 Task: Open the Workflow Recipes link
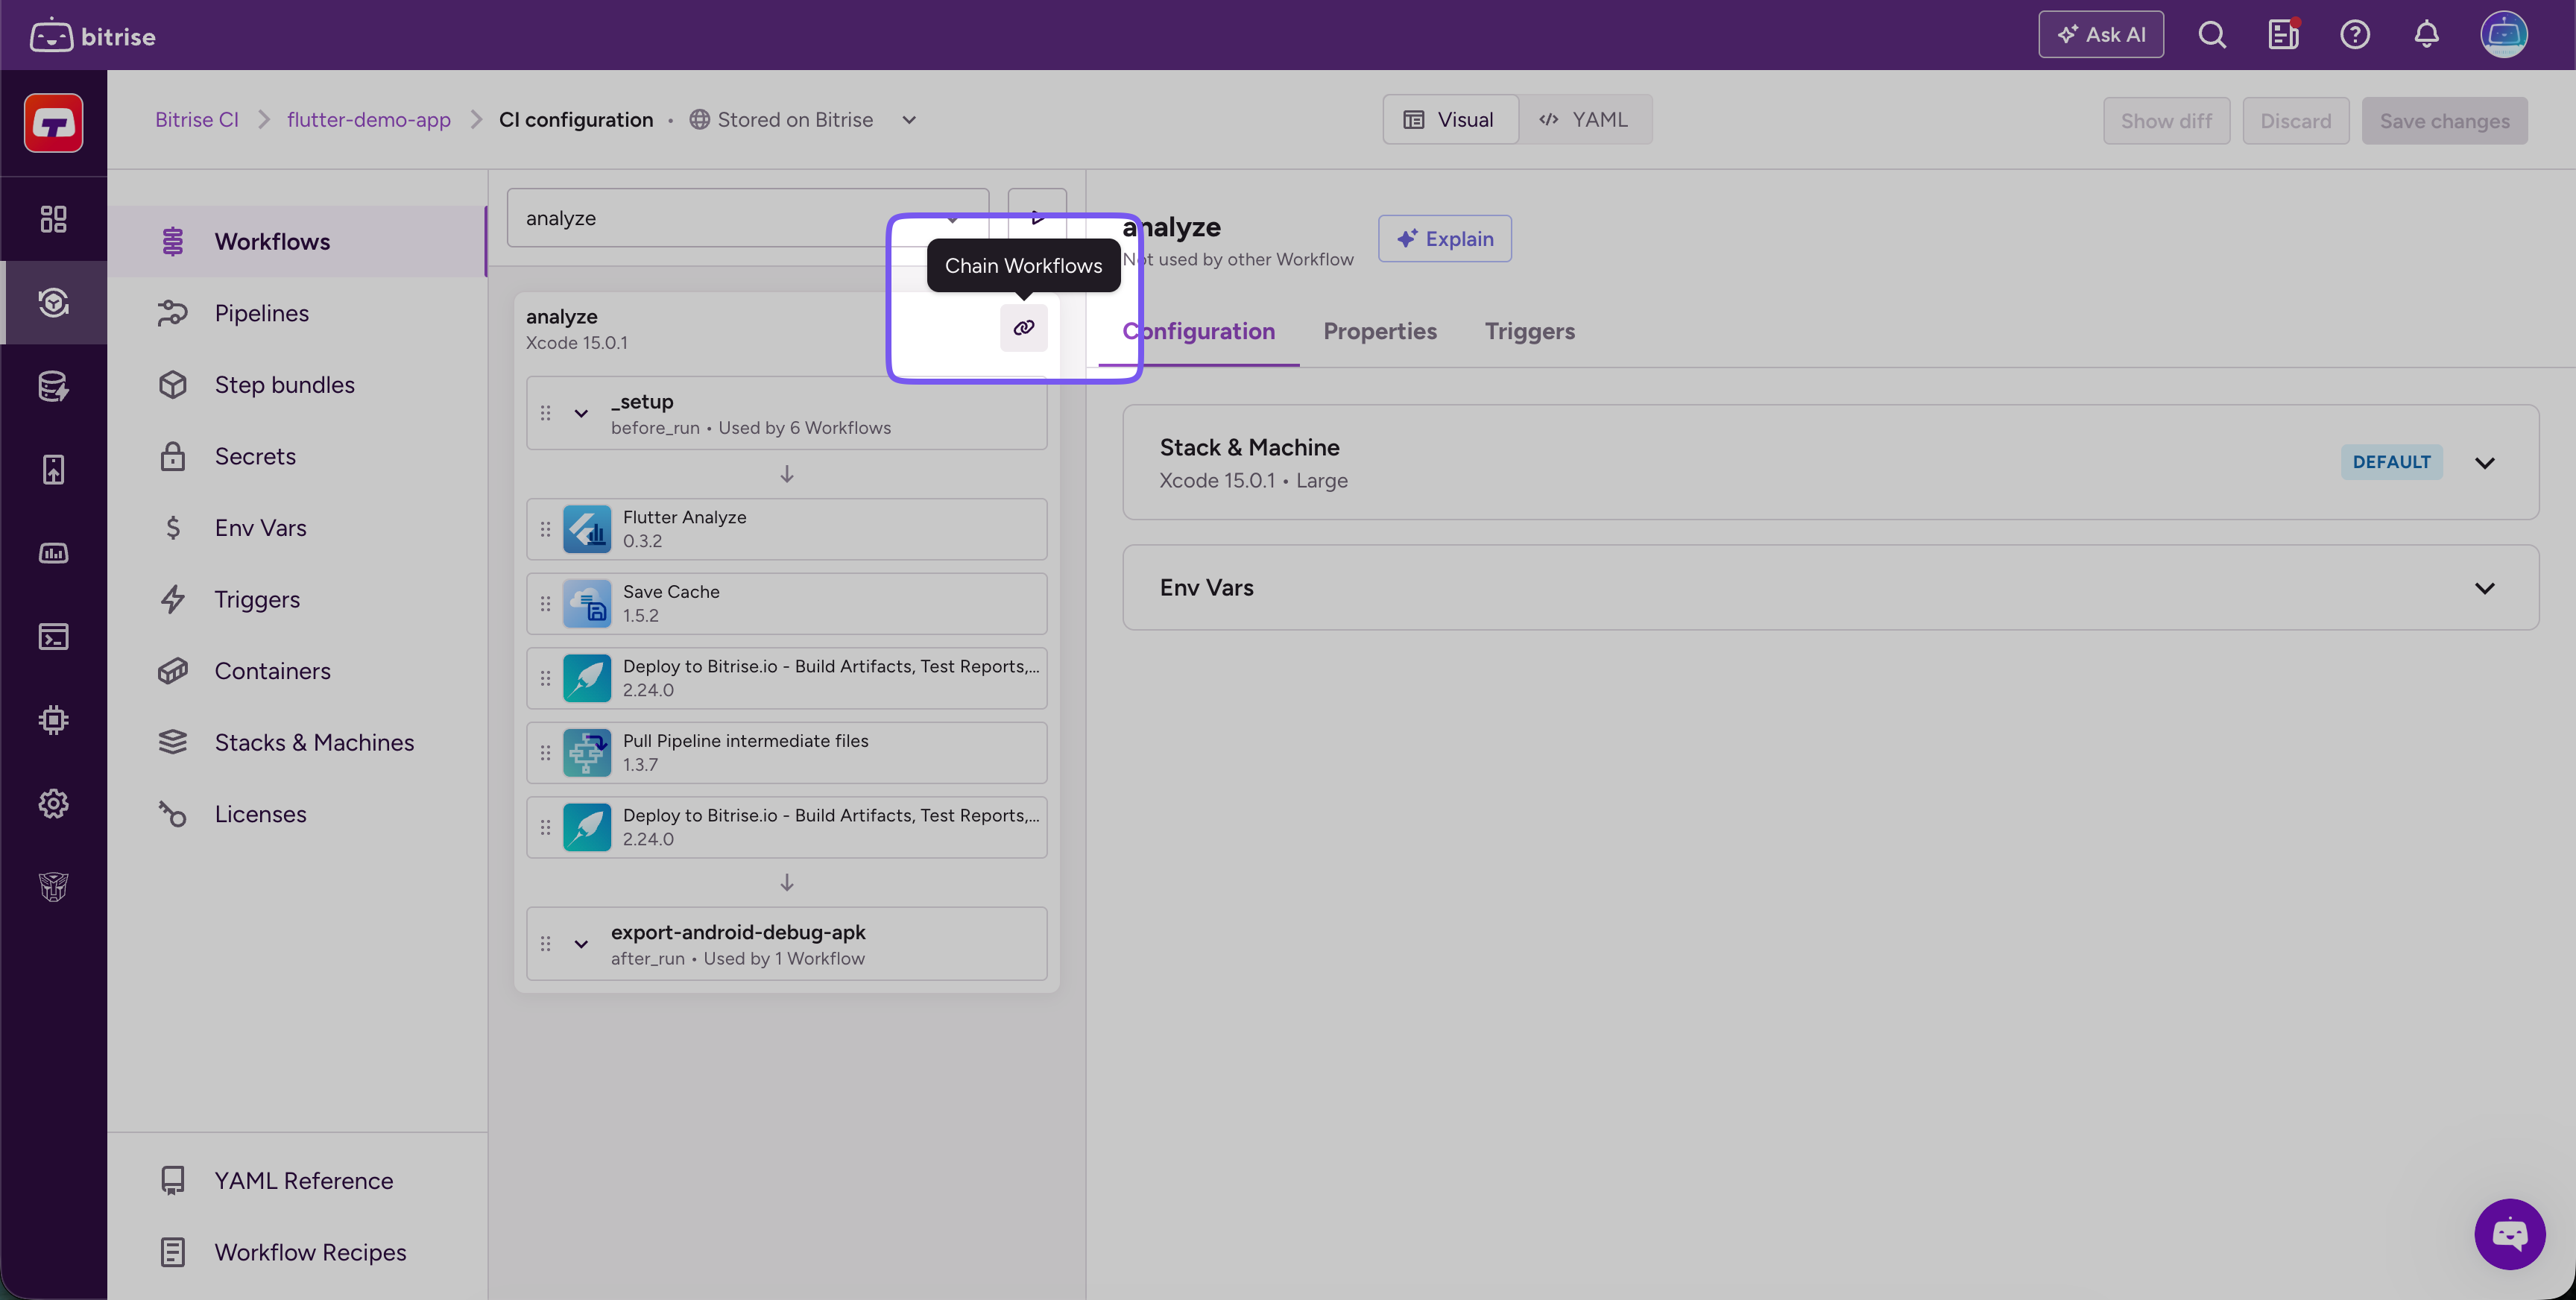coord(297,1252)
